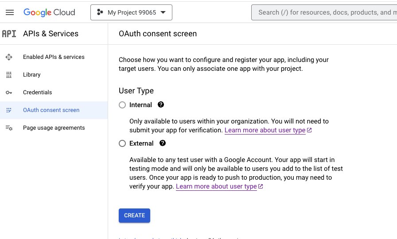The width and height of the screenshot is (397, 239).
Task: Open Learn more link under Internal
Action: (x=265, y=130)
